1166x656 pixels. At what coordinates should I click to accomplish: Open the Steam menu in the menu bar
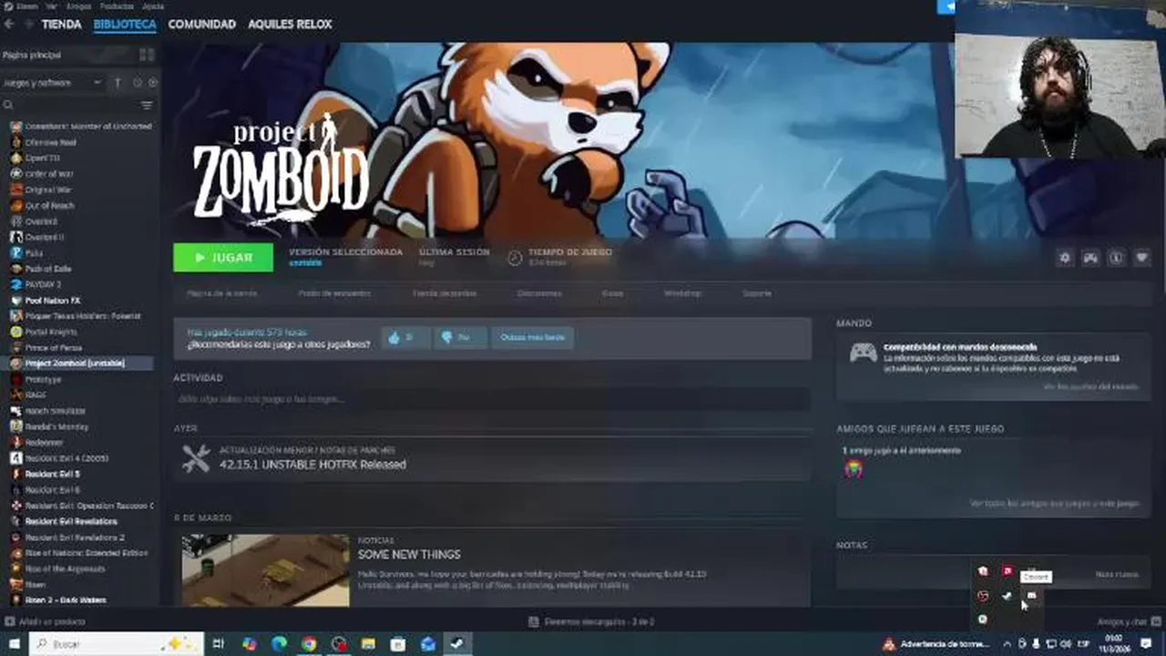27,5
